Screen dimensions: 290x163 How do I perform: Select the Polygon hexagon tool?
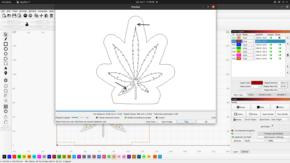[5, 54]
